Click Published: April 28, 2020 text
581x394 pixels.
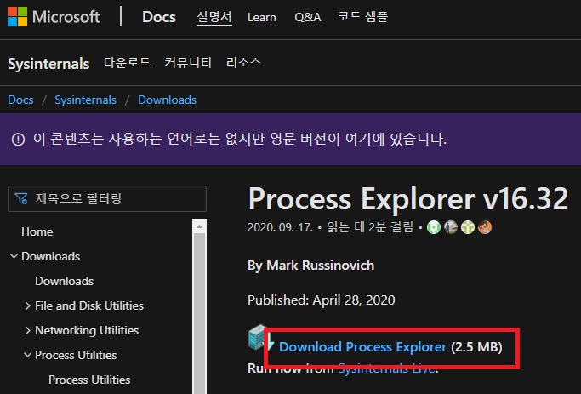[x=322, y=300]
